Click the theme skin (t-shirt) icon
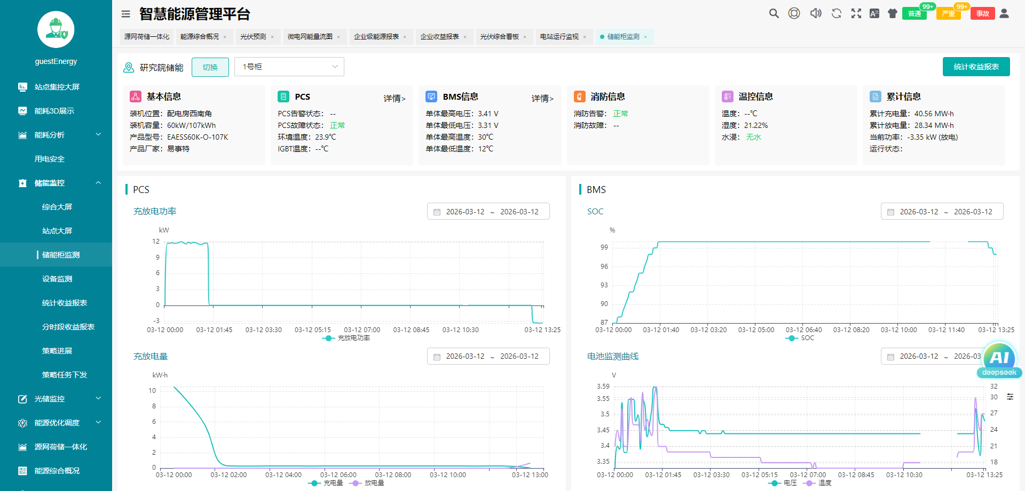 pos(893,13)
